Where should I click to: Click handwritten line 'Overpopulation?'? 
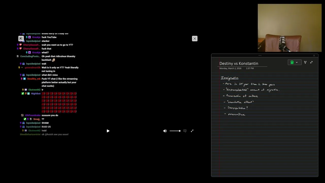pos(236,108)
